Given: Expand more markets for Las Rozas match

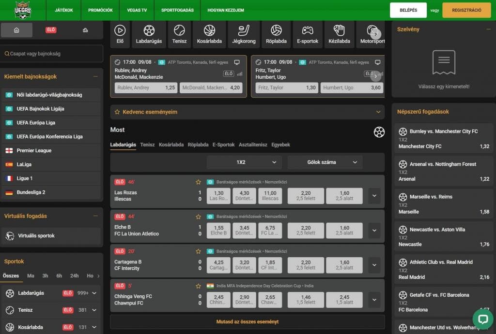Looking at the screenshot, I should [374, 196].
